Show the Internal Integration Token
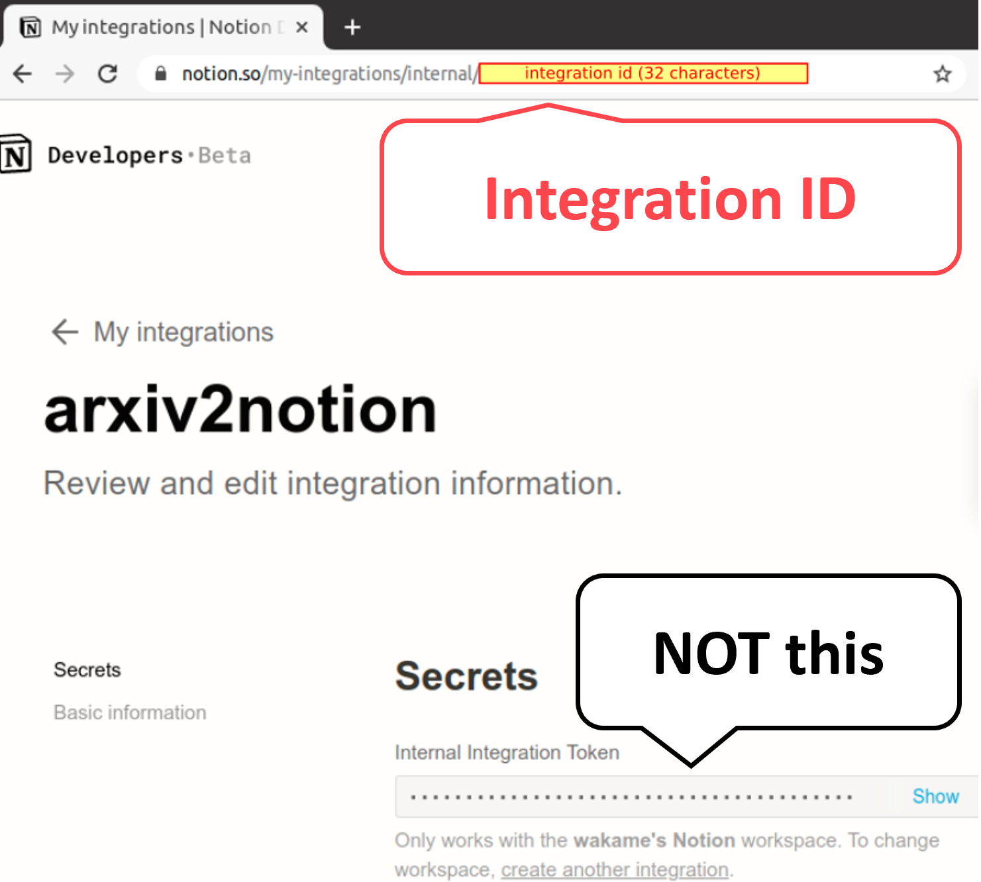The width and height of the screenshot is (981, 882). (935, 796)
